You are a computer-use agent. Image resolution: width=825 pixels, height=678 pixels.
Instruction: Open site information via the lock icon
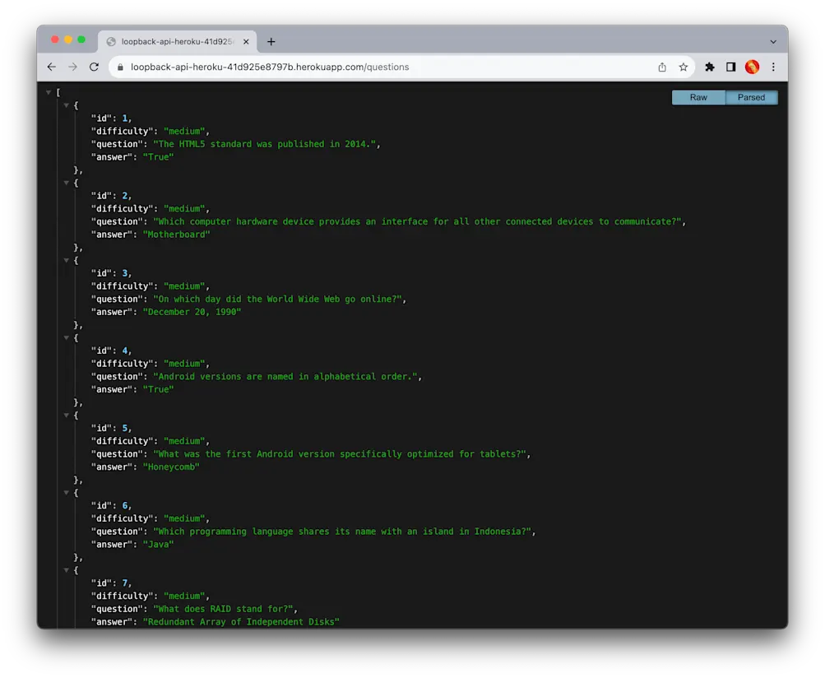(x=120, y=67)
